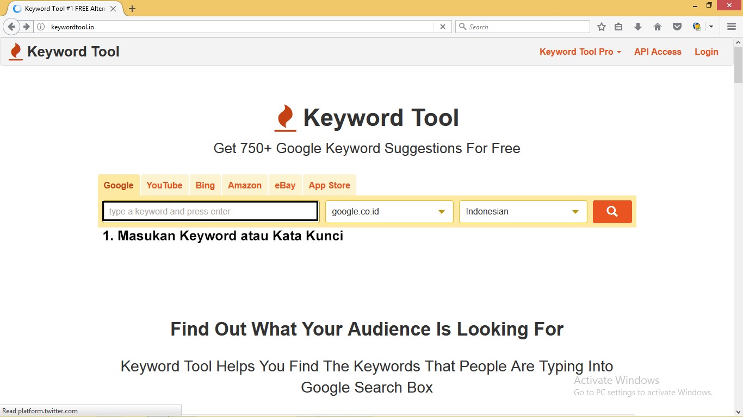Click the keyword input box
The image size is (743, 417).
coord(210,212)
